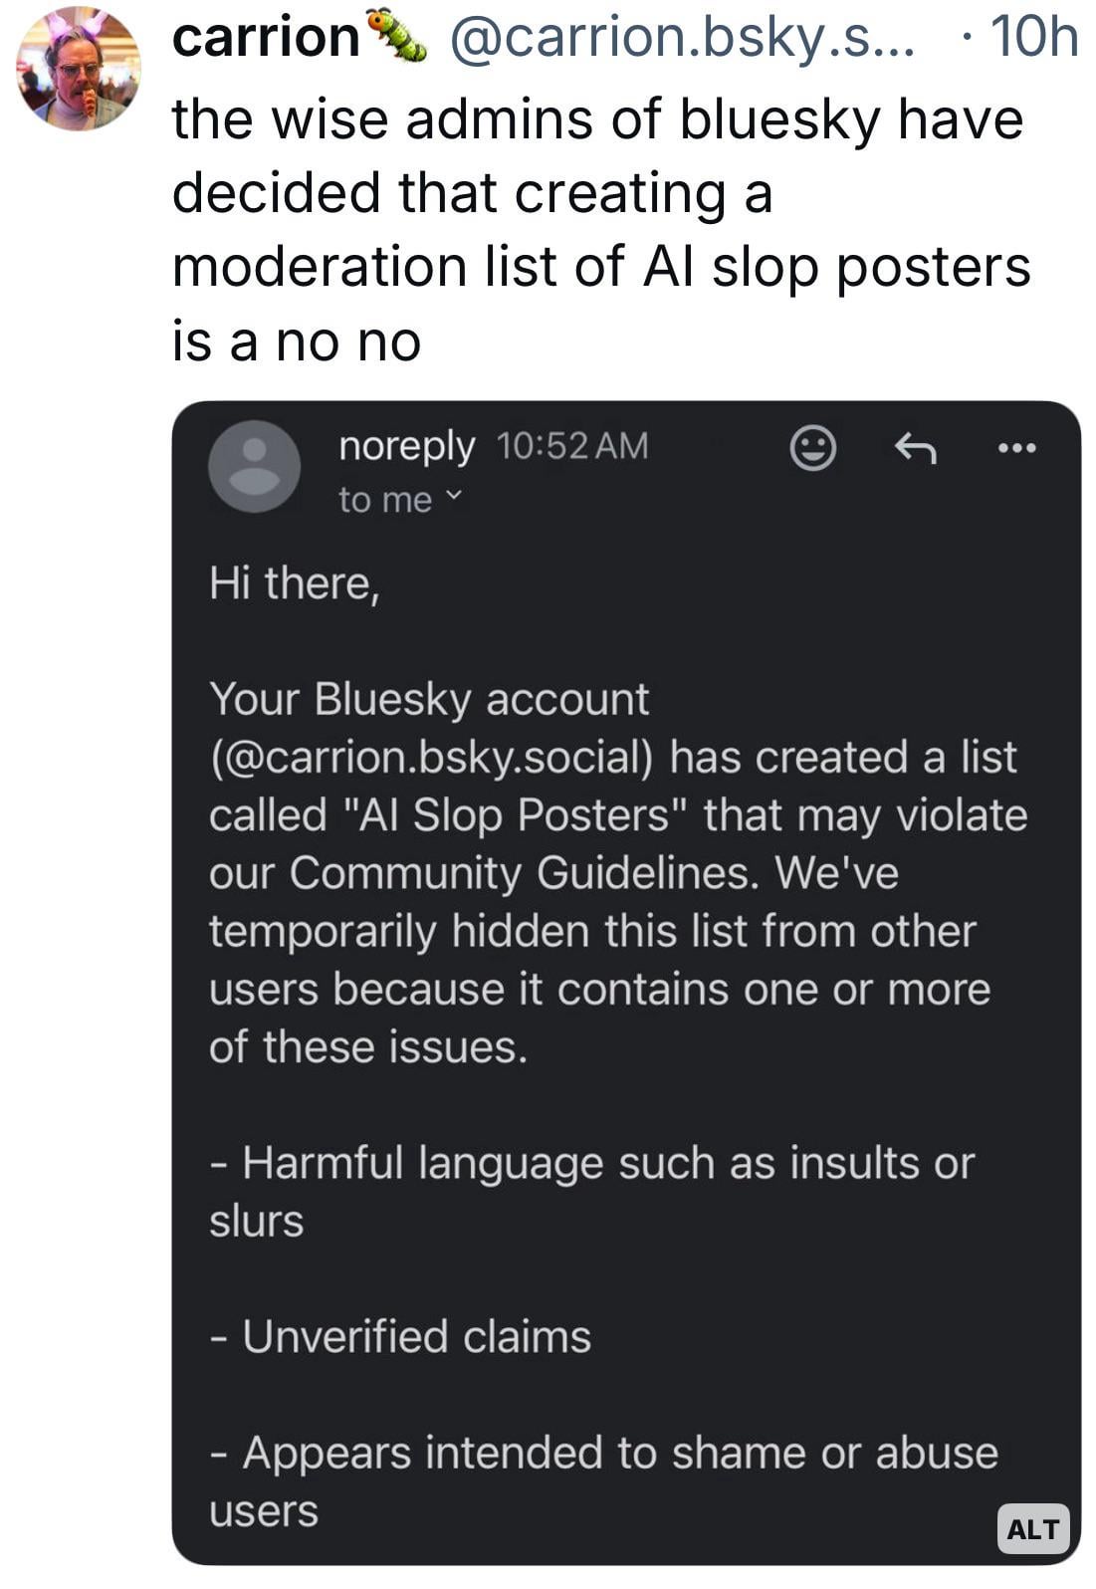
Task: Open the three-dot more options menu
Action: tap(1016, 448)
